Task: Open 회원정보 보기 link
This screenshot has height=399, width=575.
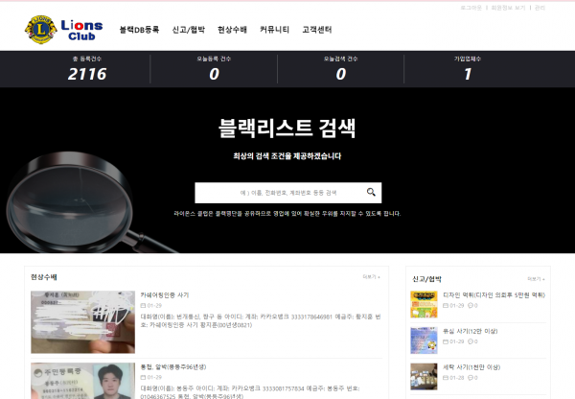Action: click(508, 8)
